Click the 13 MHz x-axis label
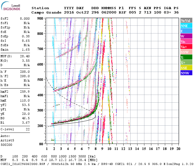Image resolution: width=194 pixels, height=166 pixels. 130,149
